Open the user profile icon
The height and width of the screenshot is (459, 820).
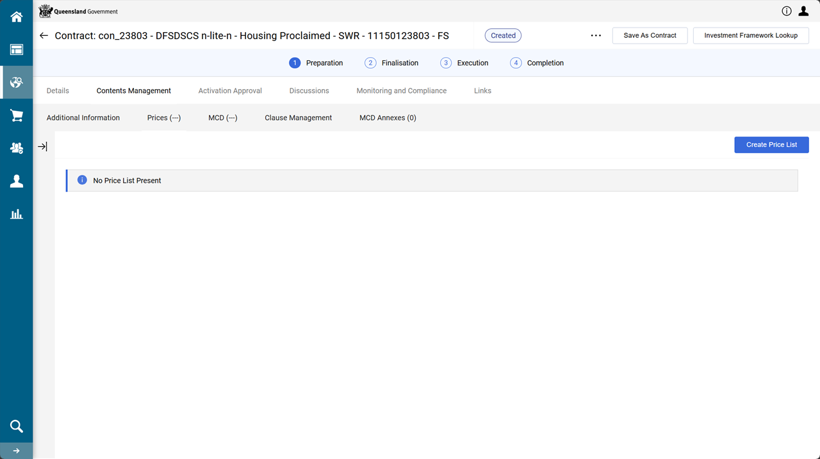pos(803,11)
